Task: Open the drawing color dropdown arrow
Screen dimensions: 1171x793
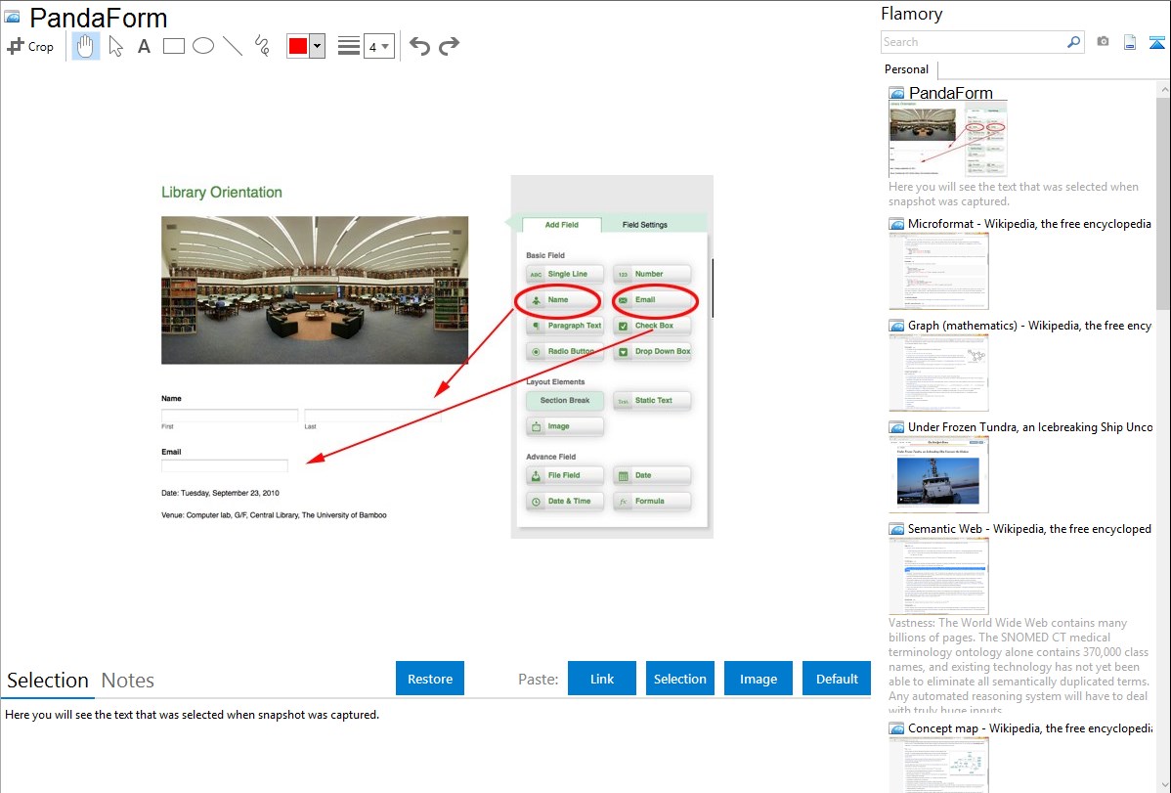Action: click(318, 46)
